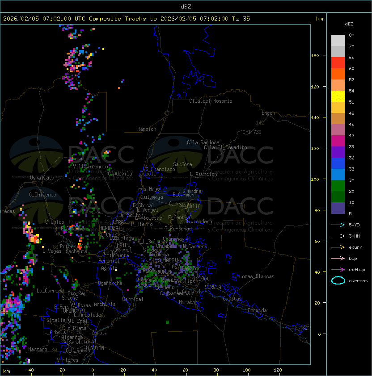The image size is (372, 376).
Task: Select the slate swatch between 10 and 5
Action: point(338,208)
